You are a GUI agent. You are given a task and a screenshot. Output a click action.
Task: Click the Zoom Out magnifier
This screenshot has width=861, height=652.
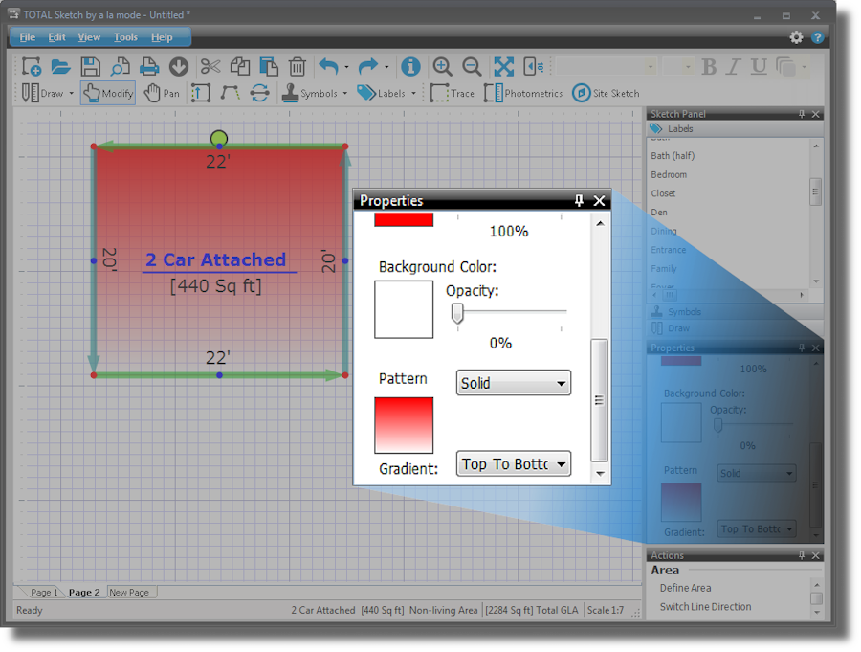pos(472,66)
